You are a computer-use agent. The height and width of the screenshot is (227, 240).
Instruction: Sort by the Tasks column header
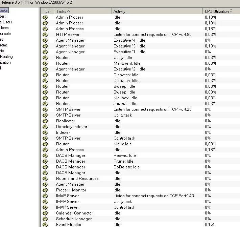(83, 11)
